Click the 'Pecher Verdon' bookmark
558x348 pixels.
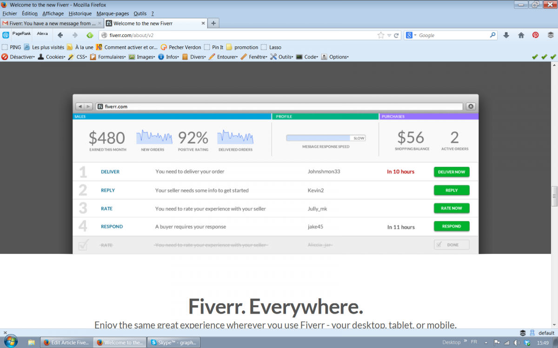tap(181, 47)
